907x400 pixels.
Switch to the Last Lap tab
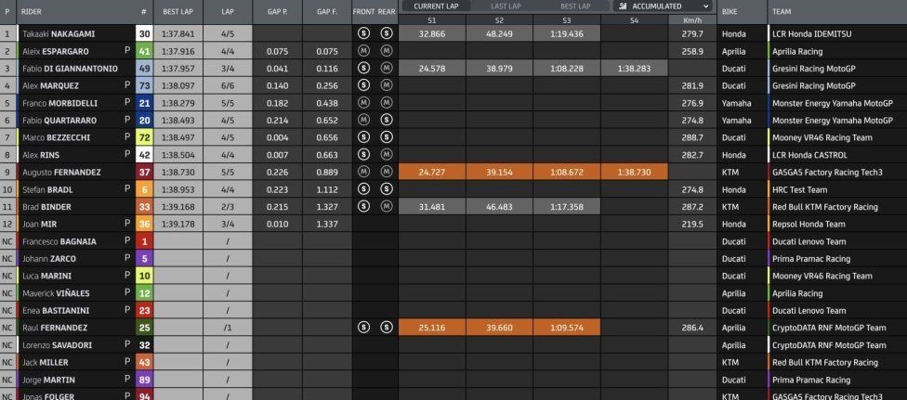pos(506,6)
